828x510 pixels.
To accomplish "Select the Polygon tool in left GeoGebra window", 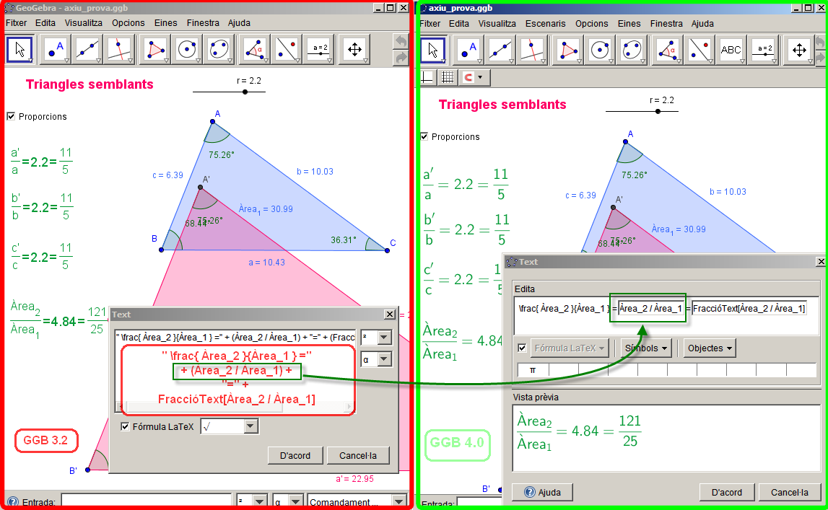I will pyautogui.click(x=155, y=49).
